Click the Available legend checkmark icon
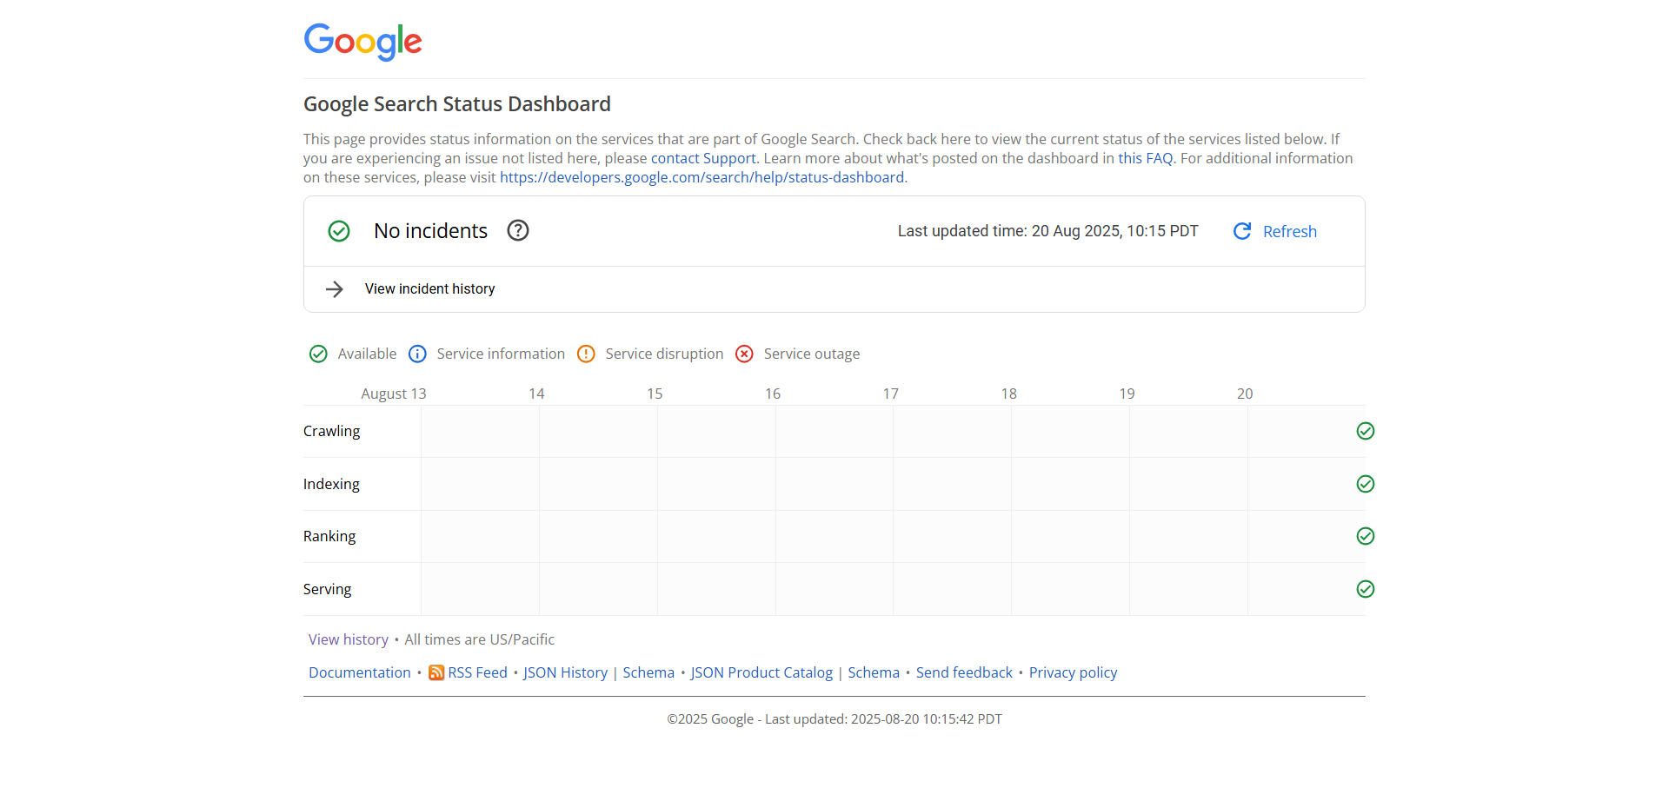The height and width of the screenshot is (801, 1669). coord(318,354)
